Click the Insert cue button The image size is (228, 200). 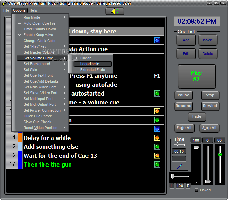click(x=208, y=40)
